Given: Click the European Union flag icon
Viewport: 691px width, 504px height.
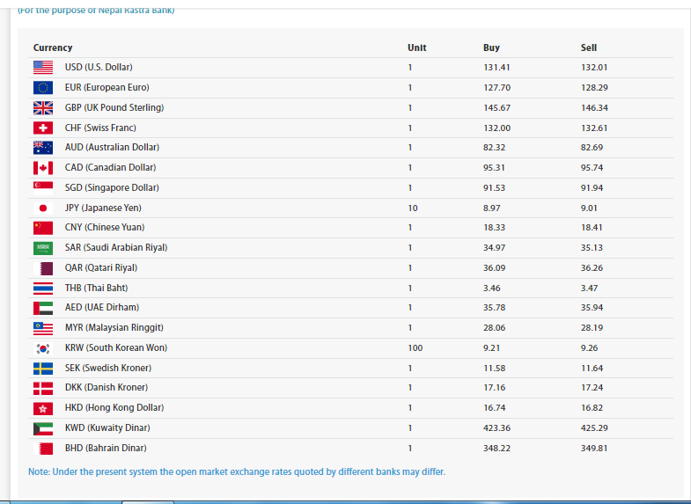Looking at the screenshot, I should coord(43,88).
